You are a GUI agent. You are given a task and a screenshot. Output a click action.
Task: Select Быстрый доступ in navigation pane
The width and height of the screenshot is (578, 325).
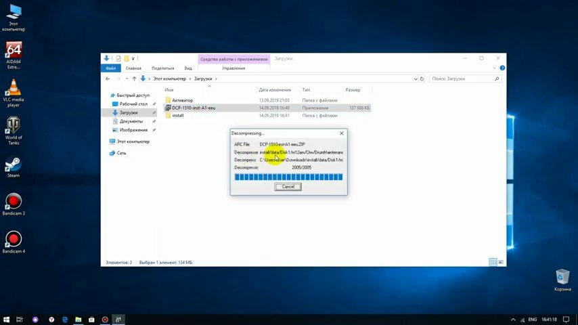[x=133, y=95]
